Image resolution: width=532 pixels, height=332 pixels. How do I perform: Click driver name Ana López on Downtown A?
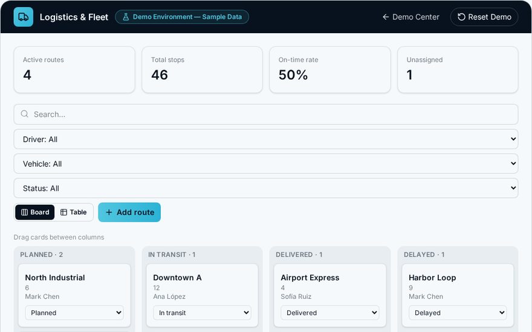click(169, 296)
